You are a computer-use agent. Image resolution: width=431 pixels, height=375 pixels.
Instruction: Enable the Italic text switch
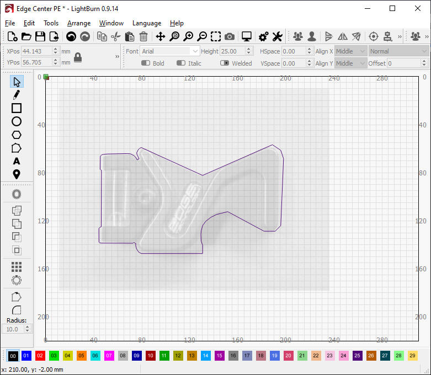click(181, 63)
